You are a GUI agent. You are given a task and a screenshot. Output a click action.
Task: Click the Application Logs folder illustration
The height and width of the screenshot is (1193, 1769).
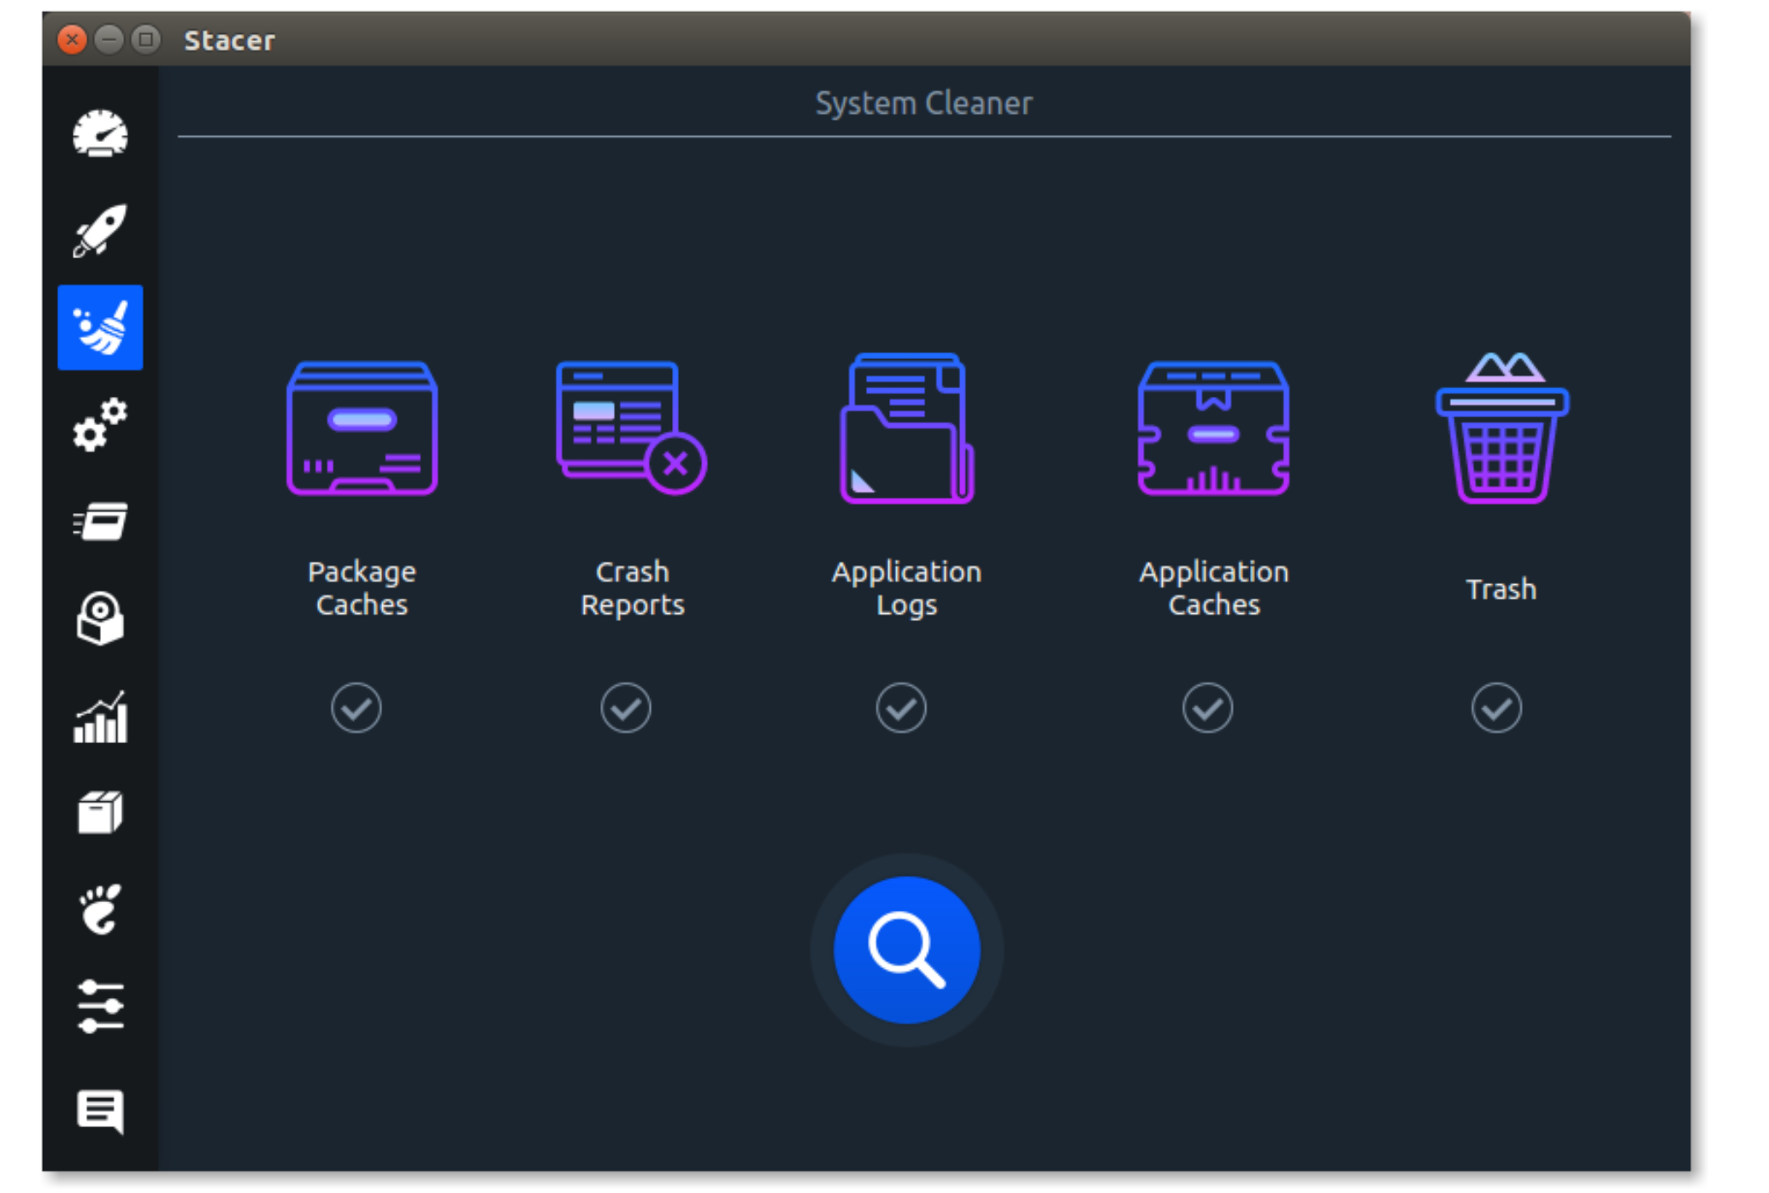click(x=906, y=428)
